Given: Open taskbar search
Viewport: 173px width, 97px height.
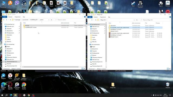Looking at the screenshot, I should click(x=6, y=95).
